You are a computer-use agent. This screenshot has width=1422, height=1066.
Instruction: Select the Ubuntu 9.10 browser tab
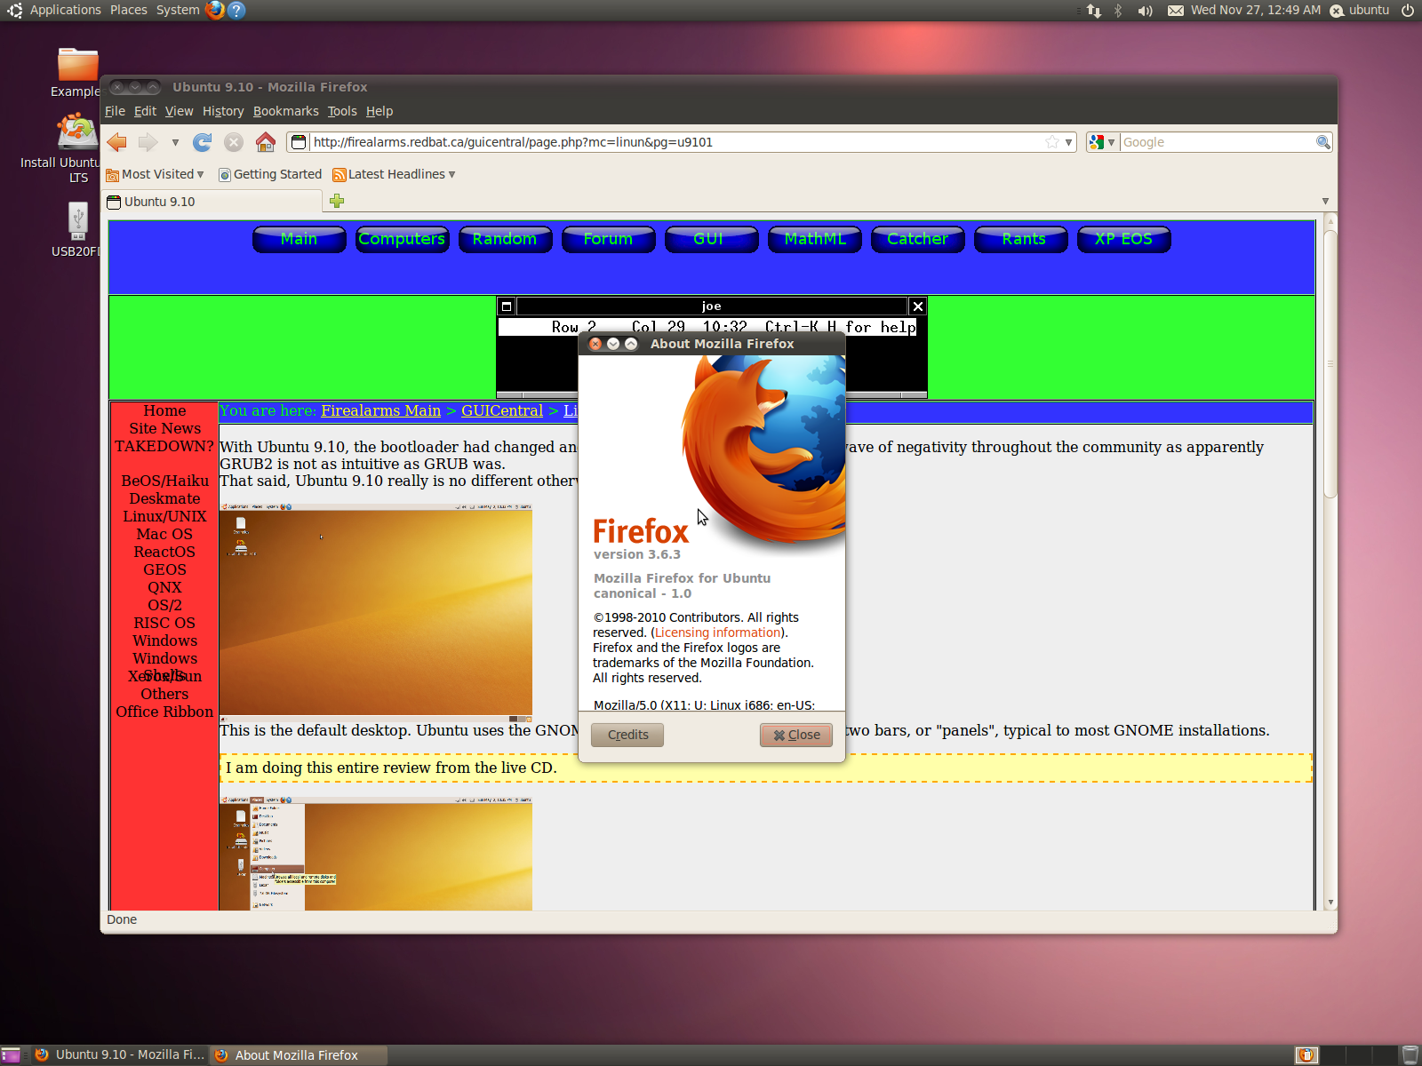[x=213, y=202]
